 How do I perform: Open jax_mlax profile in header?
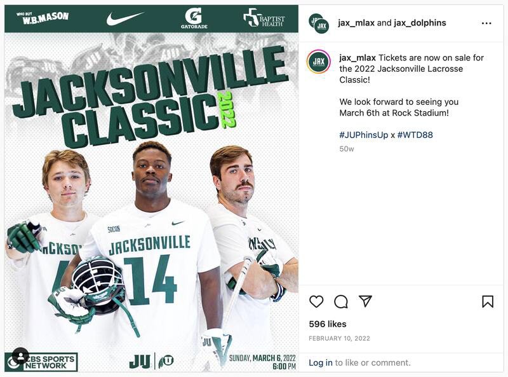coord(356,23)
